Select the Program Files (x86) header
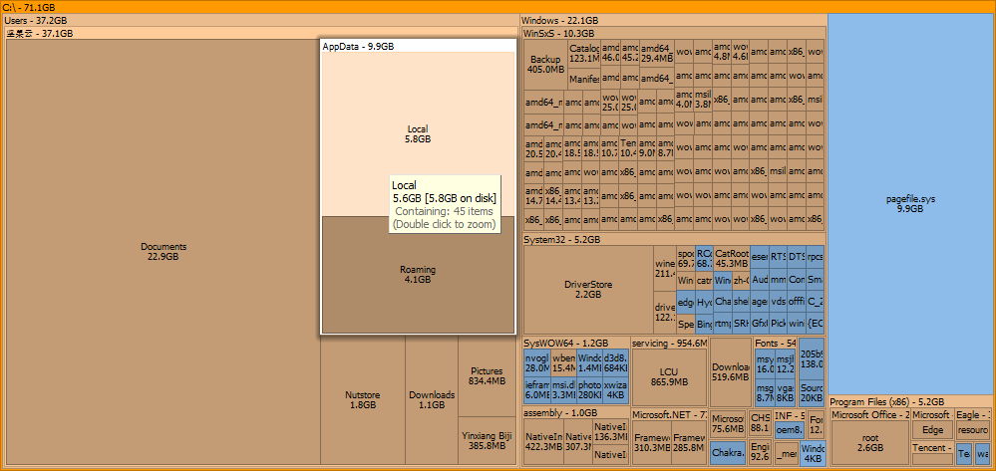This screenshot has width=996, height=471. pos(885,401)
